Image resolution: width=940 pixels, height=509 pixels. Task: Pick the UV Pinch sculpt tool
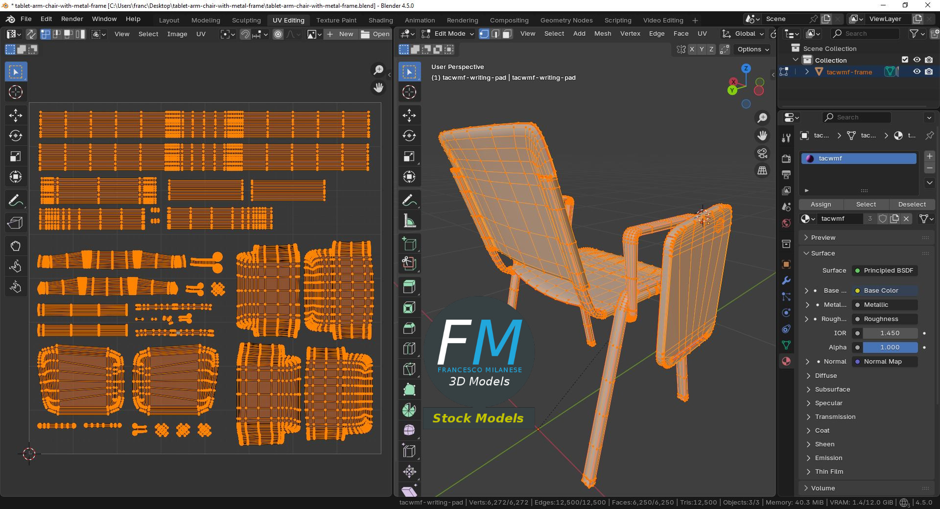click(16, 286)
